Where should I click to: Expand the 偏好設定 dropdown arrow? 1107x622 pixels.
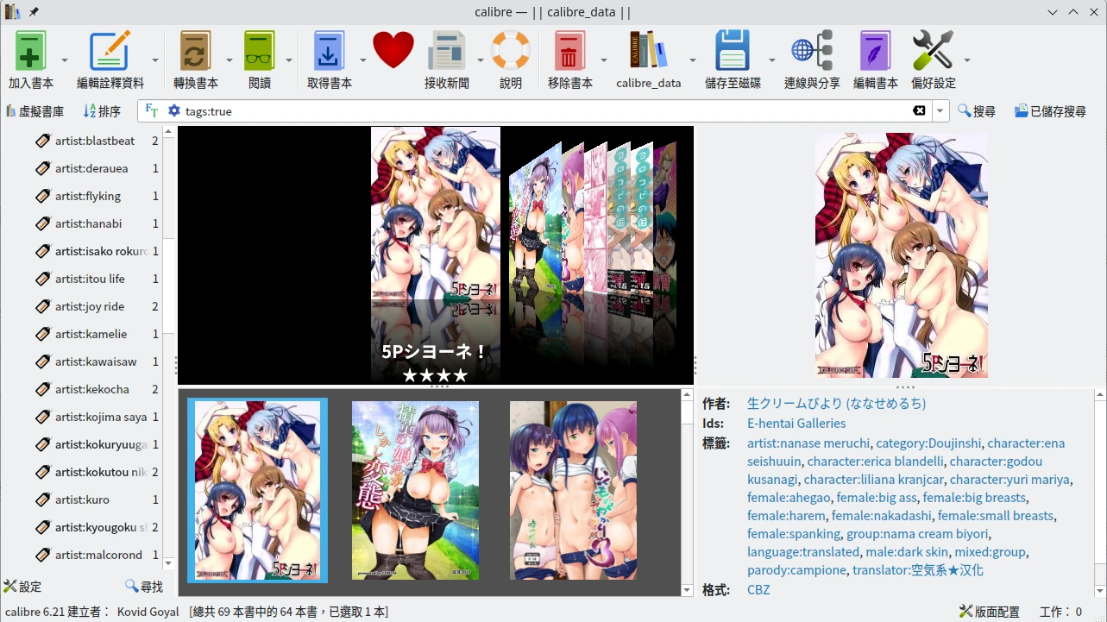pos(966,60)
